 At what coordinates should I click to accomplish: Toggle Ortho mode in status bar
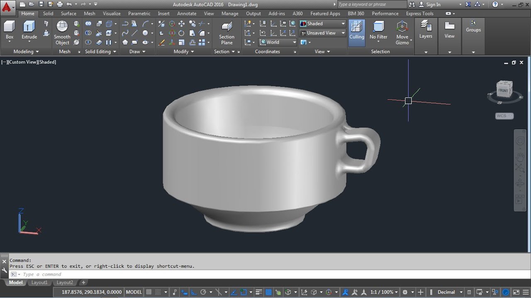click(x=193, y=292)
